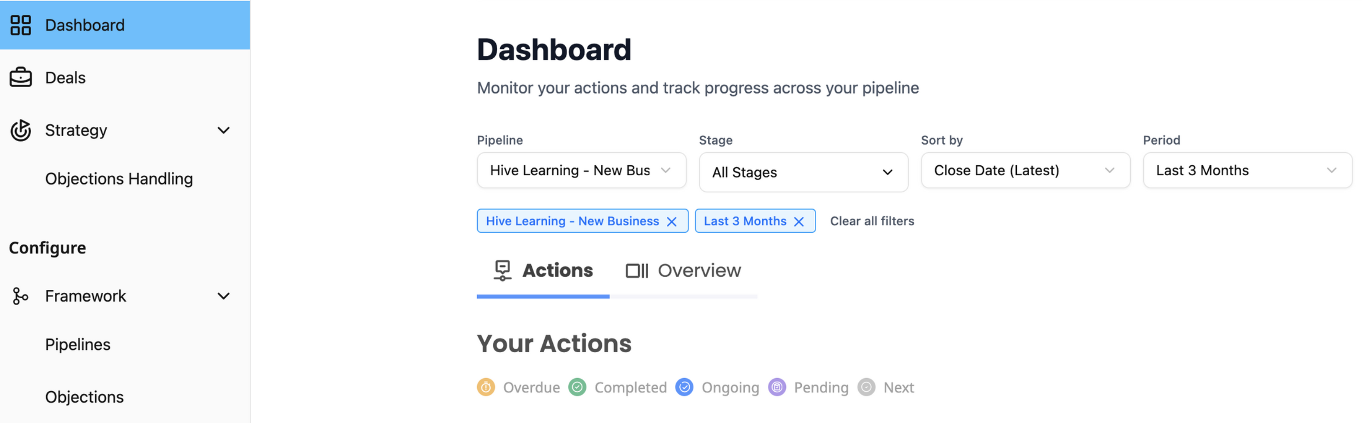This screenshot has width=1362, height=424.
Task: Toggle the Overdue status filter
Action: tap(518, 388)
